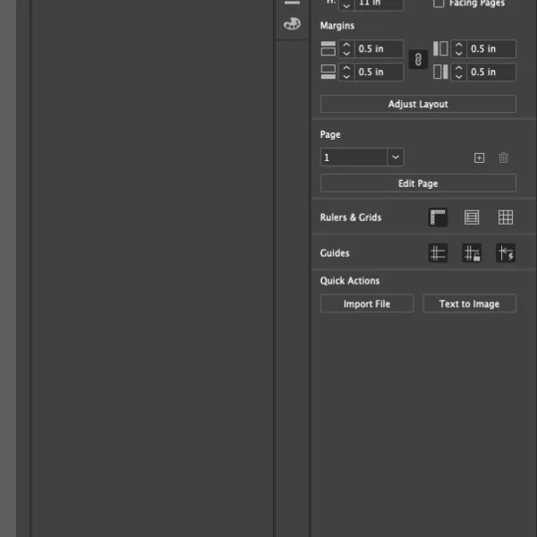
Task: Click the bottom margin 0.5 in field
Action: [379, 72]
